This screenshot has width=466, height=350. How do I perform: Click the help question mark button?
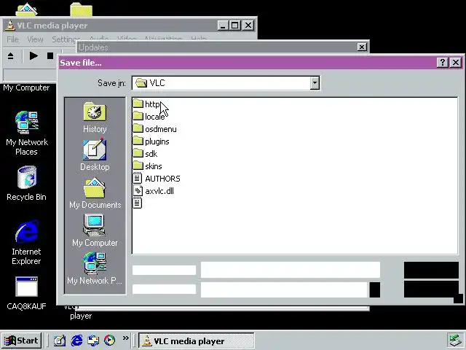click(x=442, y=63)
